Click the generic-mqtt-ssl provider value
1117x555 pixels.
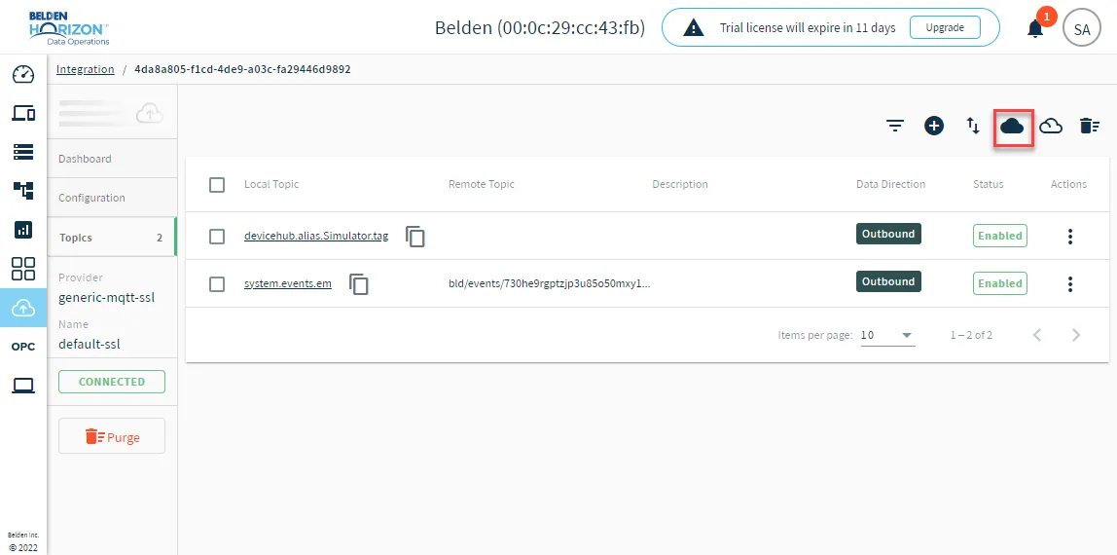[106, 298]
